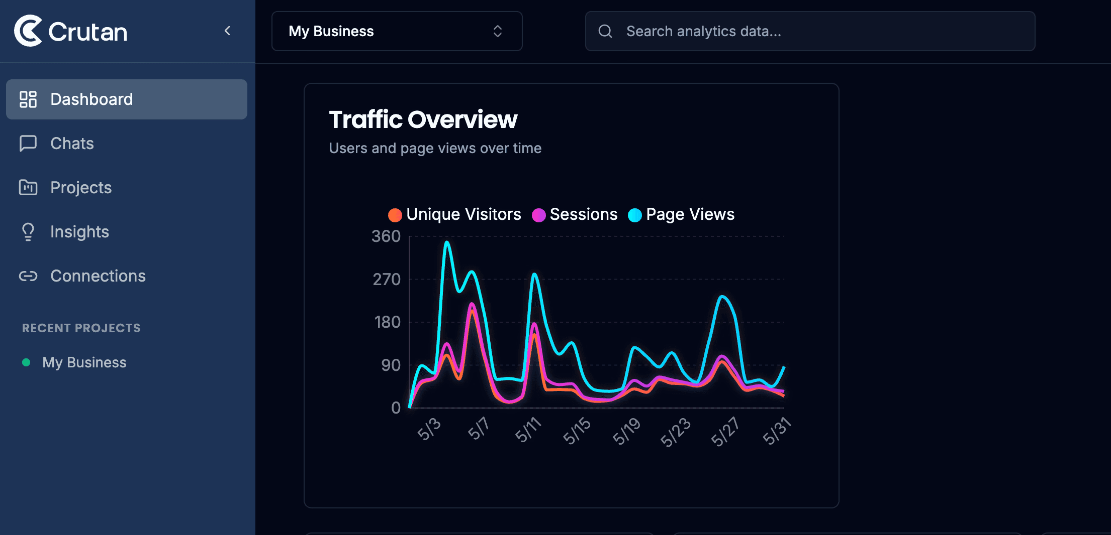Focus the Search analytics data field

(x=810, y=31)
